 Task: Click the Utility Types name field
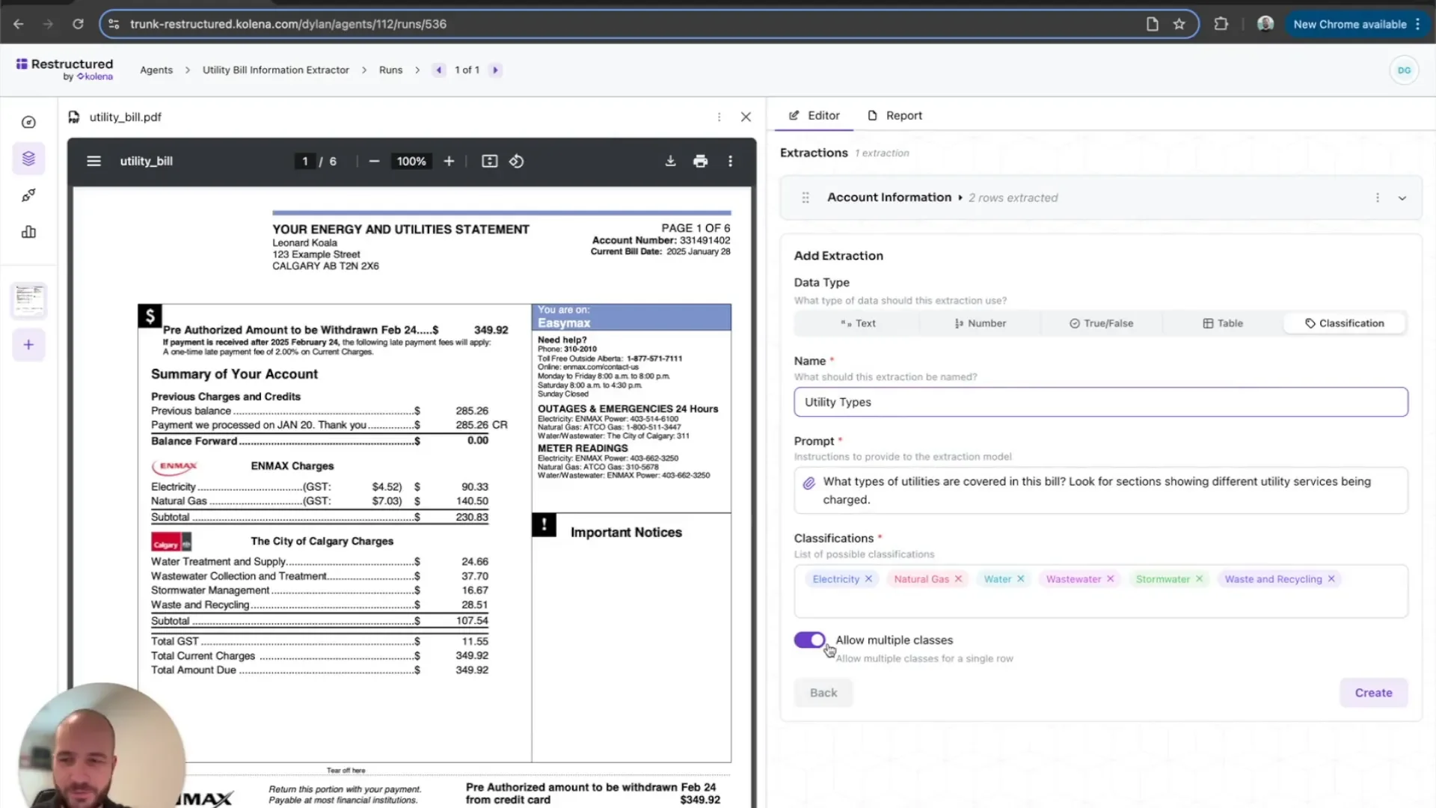(1100, 402)
